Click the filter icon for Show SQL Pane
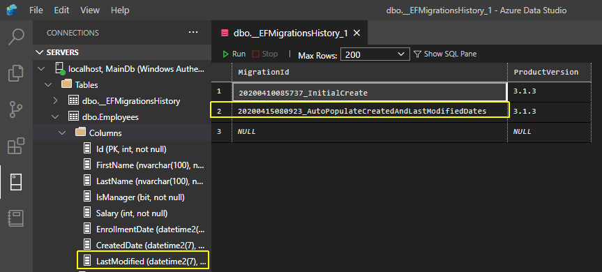This screenshot has width=602, height=272. click(x=417, y=54)
